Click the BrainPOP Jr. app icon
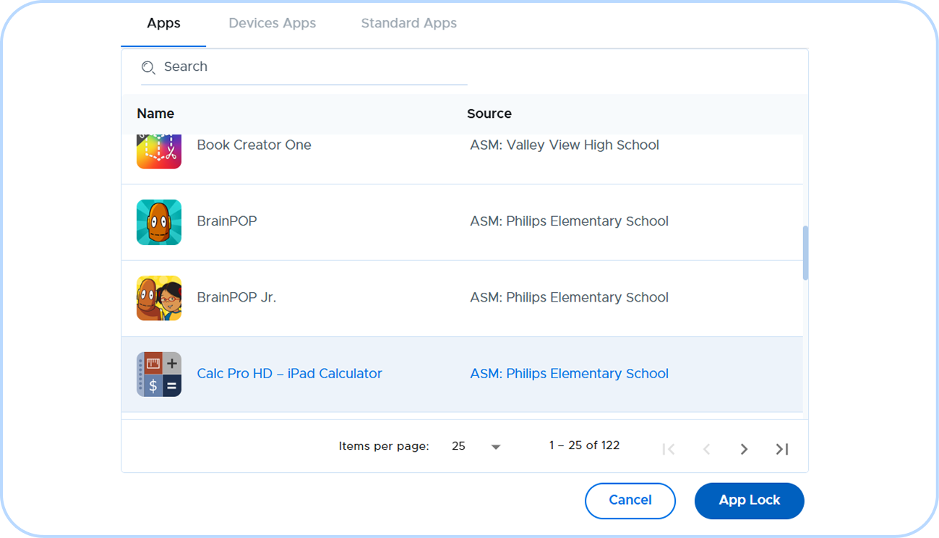939x538 pixels. (159, 298)
